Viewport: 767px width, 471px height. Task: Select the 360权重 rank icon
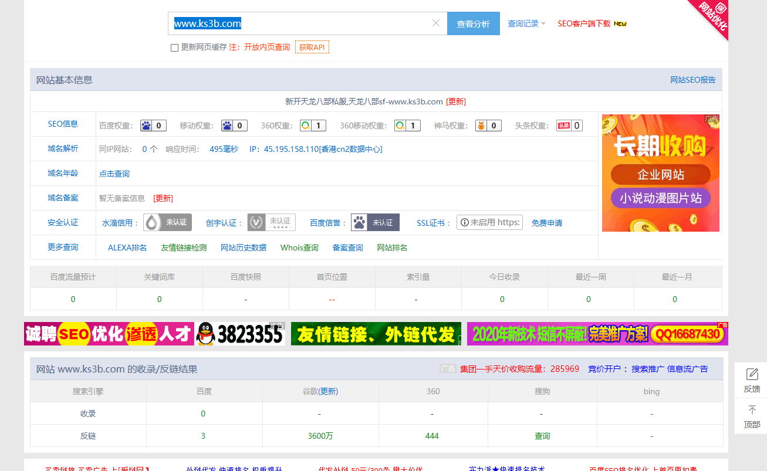tap(305, 125)
